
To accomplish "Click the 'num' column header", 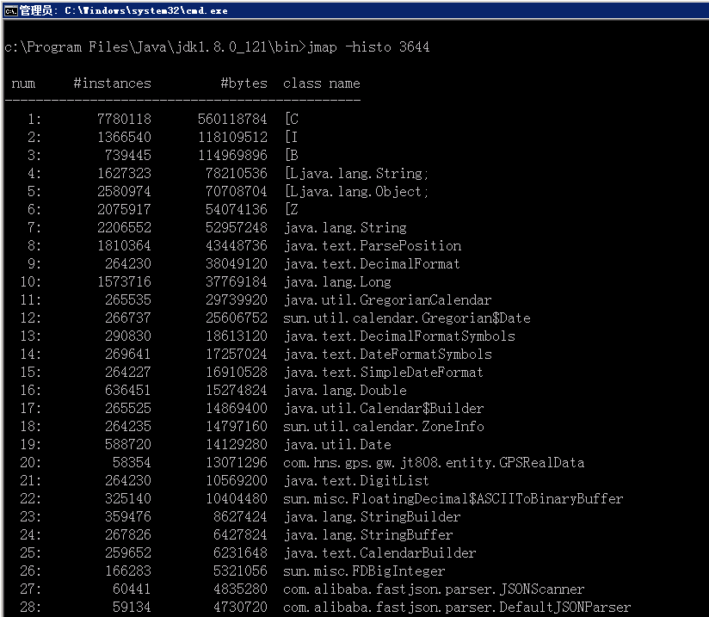I will click(23, 83).
